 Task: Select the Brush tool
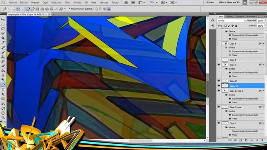tap(3, 52)
